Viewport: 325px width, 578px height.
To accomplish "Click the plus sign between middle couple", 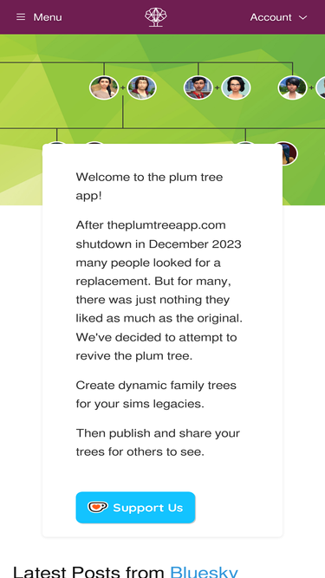I will click(217, 88).
